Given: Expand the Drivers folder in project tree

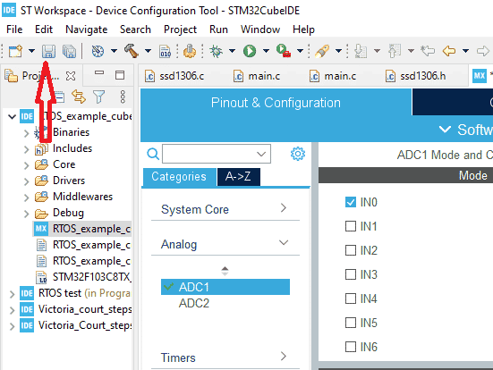Looking at the screenshot, I should coord(27,181).
